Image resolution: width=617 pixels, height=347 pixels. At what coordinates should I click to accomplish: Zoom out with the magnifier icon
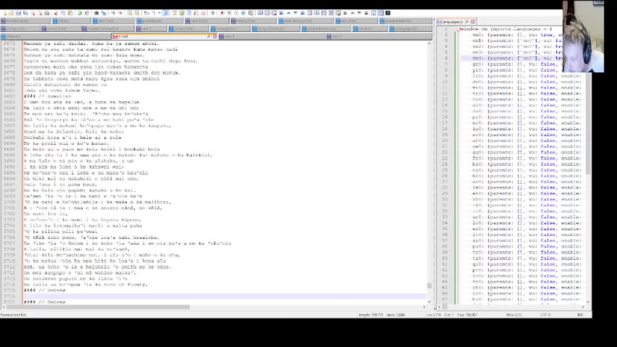point(120,13)
